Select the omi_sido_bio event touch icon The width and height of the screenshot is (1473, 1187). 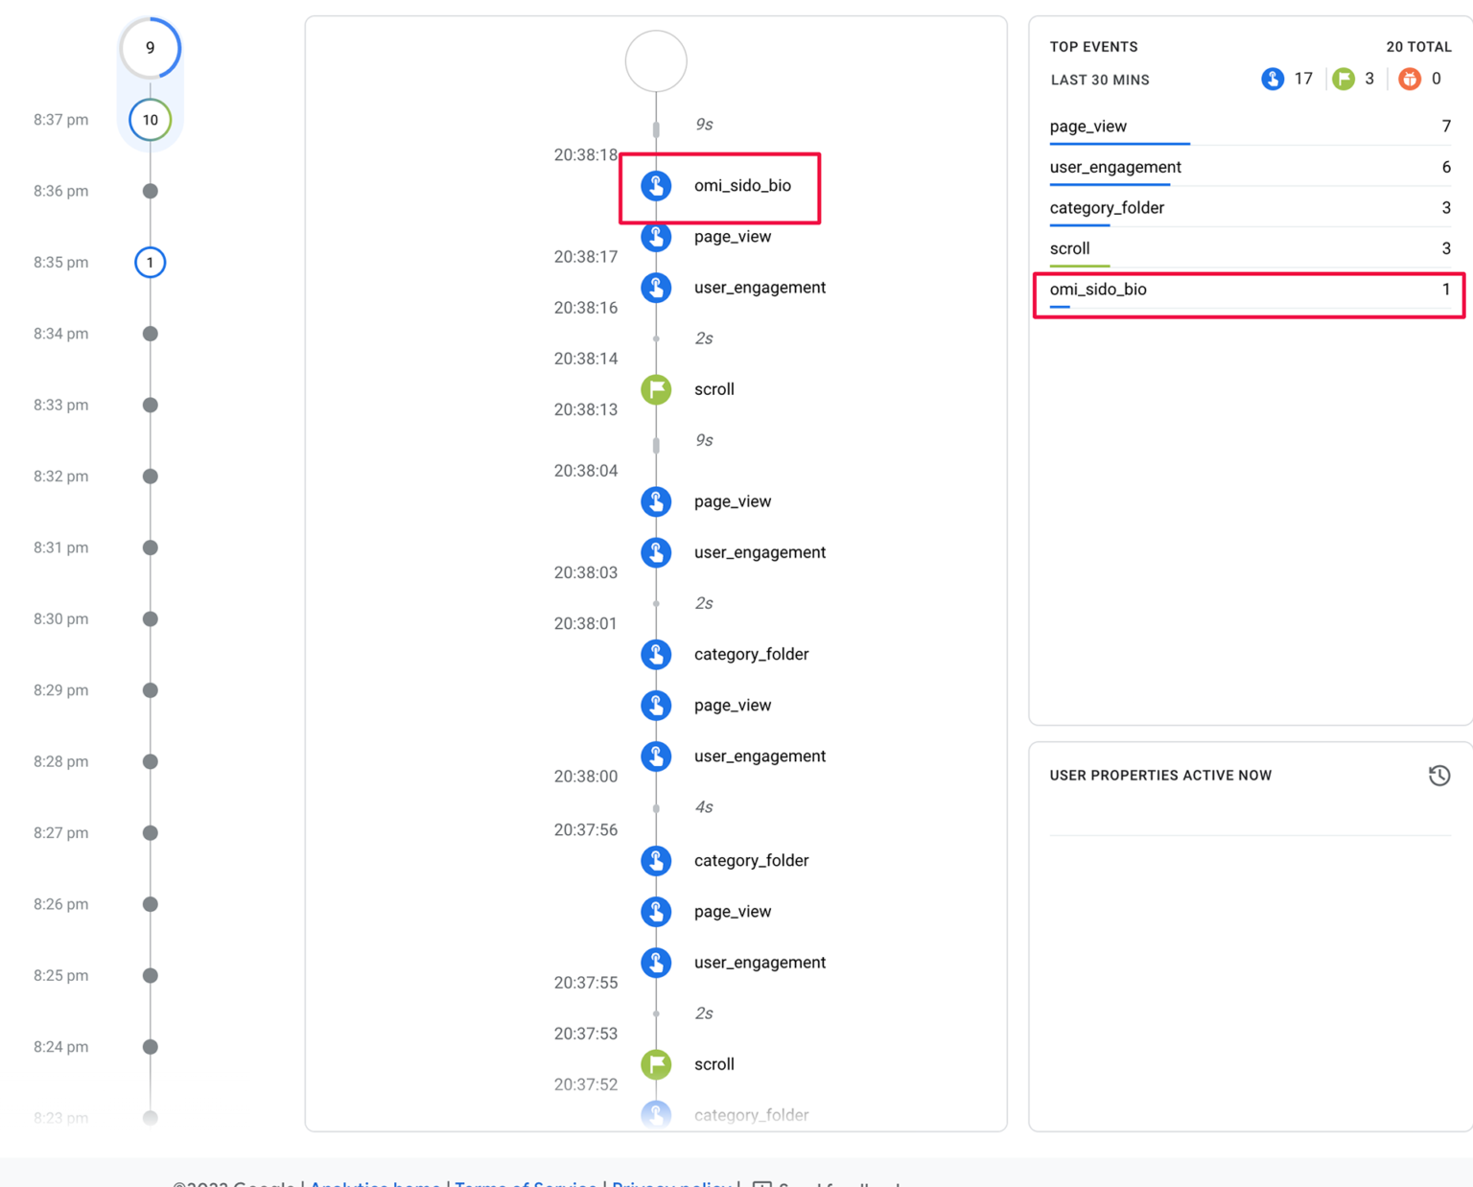click(656, 186)
